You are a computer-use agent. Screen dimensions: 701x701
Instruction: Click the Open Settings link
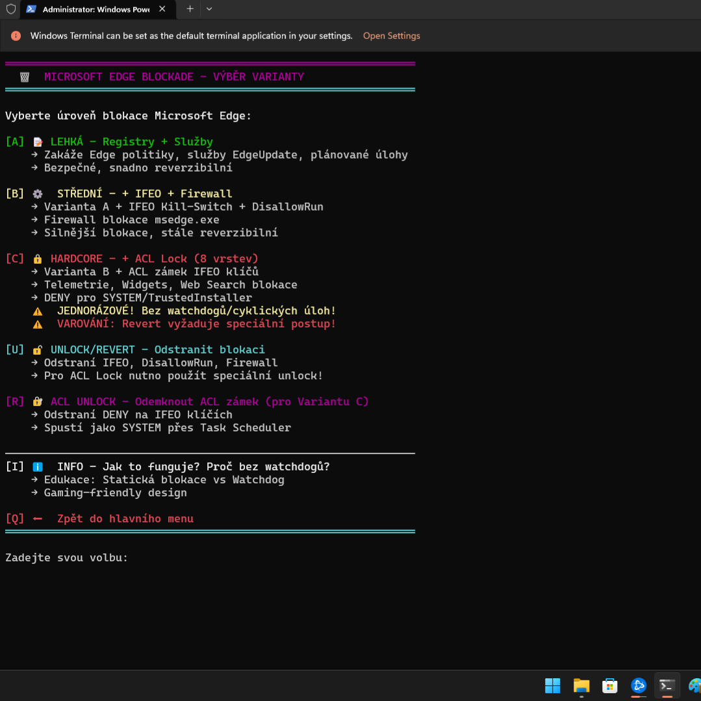[x=391, y=36]
